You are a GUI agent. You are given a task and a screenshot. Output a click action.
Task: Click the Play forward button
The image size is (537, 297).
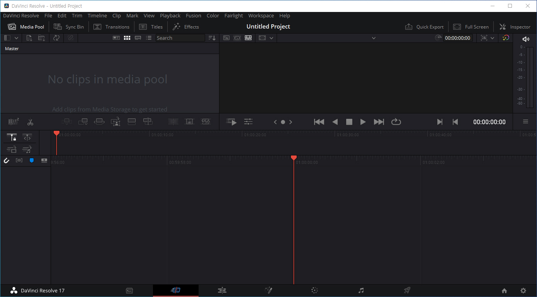pyautogui.click(x=363, y=122)
